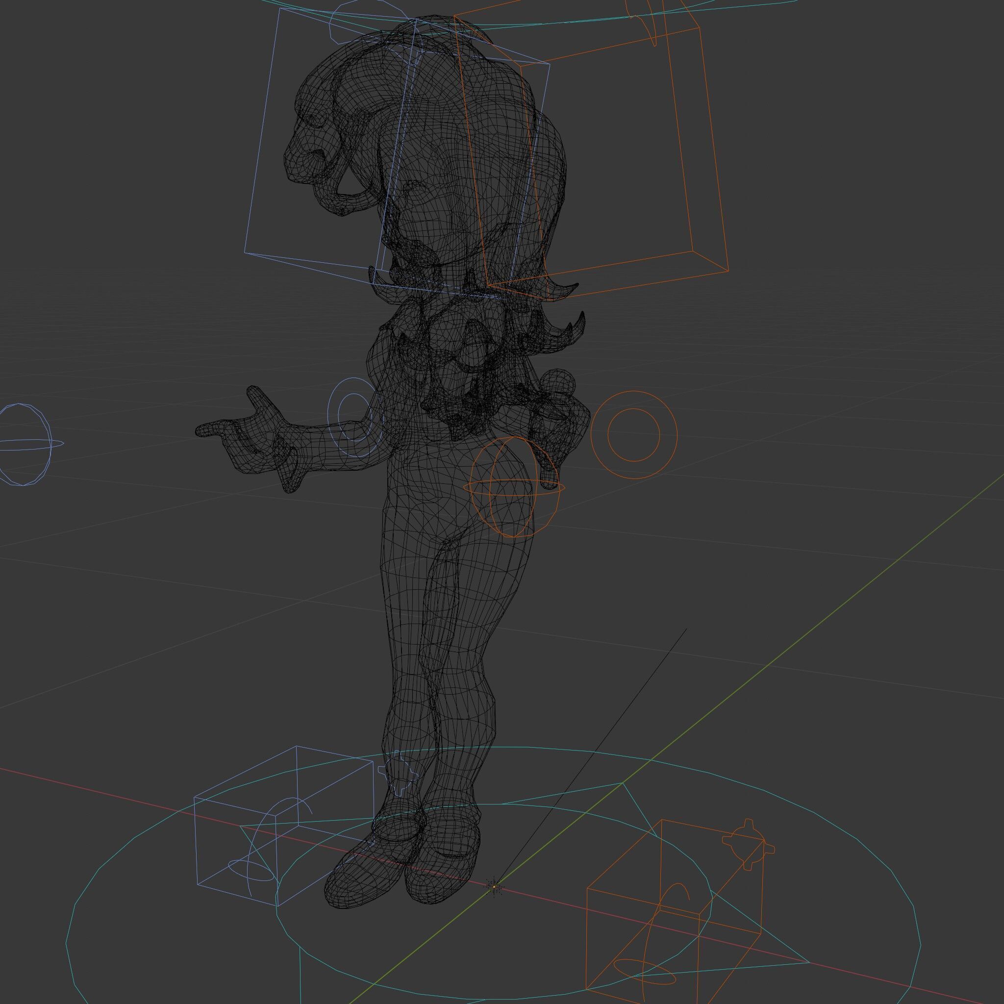Select the orange gear-shaped control near the orange box

coord(748,845)
